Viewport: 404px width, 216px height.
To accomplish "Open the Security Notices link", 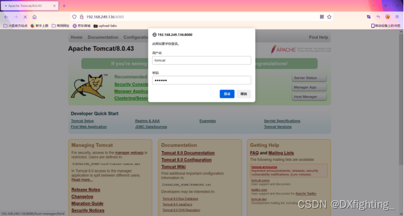I will (x=88, y=210).
